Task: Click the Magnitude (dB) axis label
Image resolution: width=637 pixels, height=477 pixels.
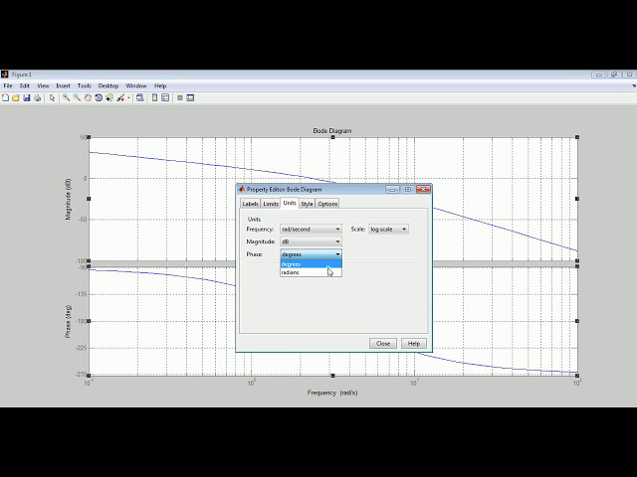Action: pos(68,199)
